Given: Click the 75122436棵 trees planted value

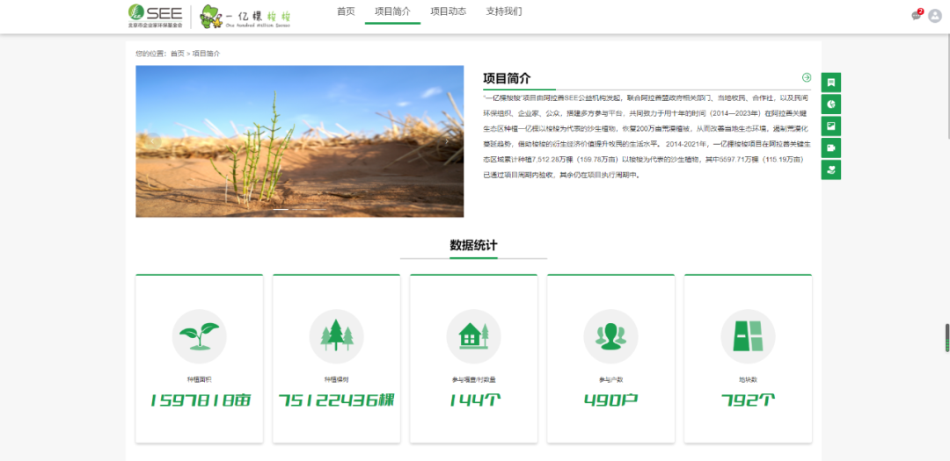Looking at the screenshot, I should (337, 400).
